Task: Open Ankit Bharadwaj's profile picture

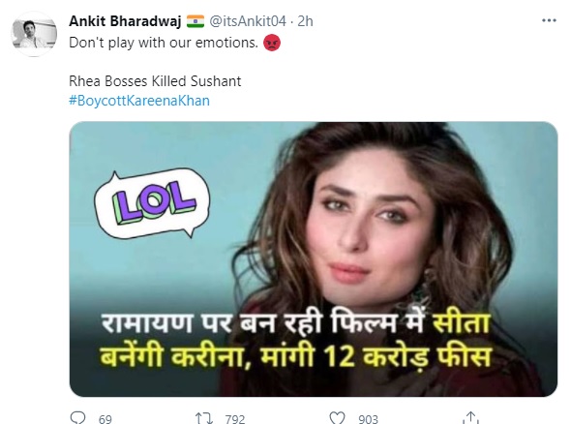Action: (x=34, y=34)
